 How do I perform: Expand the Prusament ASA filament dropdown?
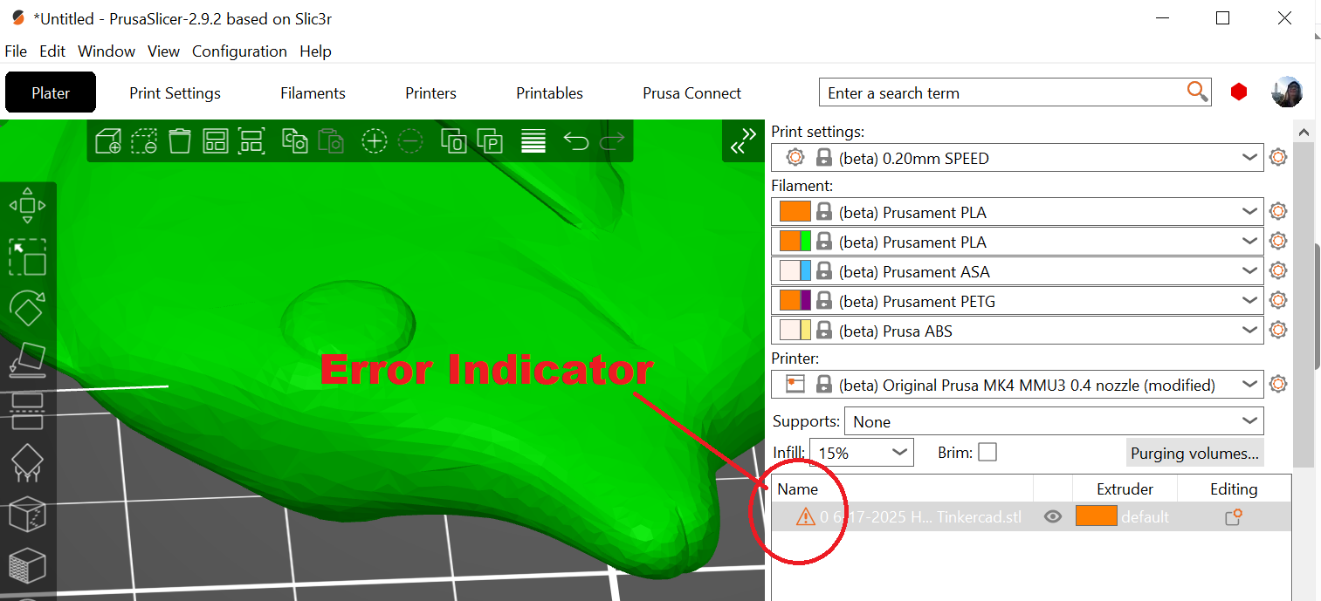pos(1249,271)
